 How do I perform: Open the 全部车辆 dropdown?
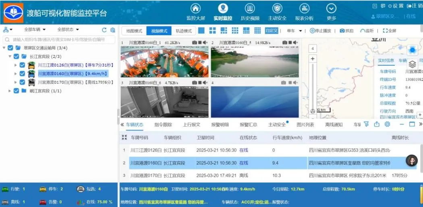pos(35,30)
